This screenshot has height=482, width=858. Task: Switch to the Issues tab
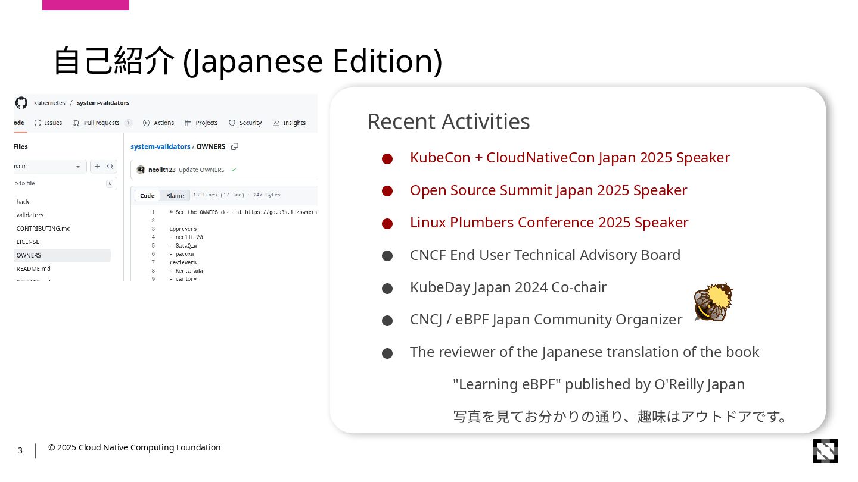click(48, 123)
